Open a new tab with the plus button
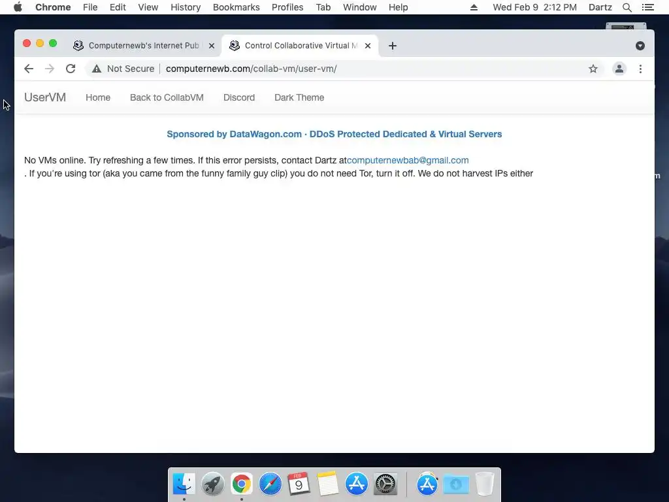 [393, 46]
